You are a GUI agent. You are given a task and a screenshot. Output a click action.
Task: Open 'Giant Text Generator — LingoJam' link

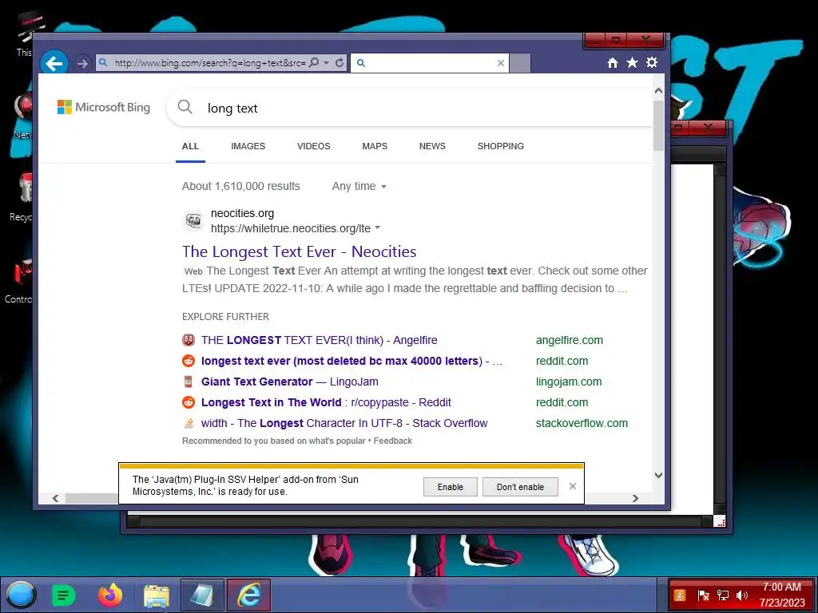(x=289, y=382)
